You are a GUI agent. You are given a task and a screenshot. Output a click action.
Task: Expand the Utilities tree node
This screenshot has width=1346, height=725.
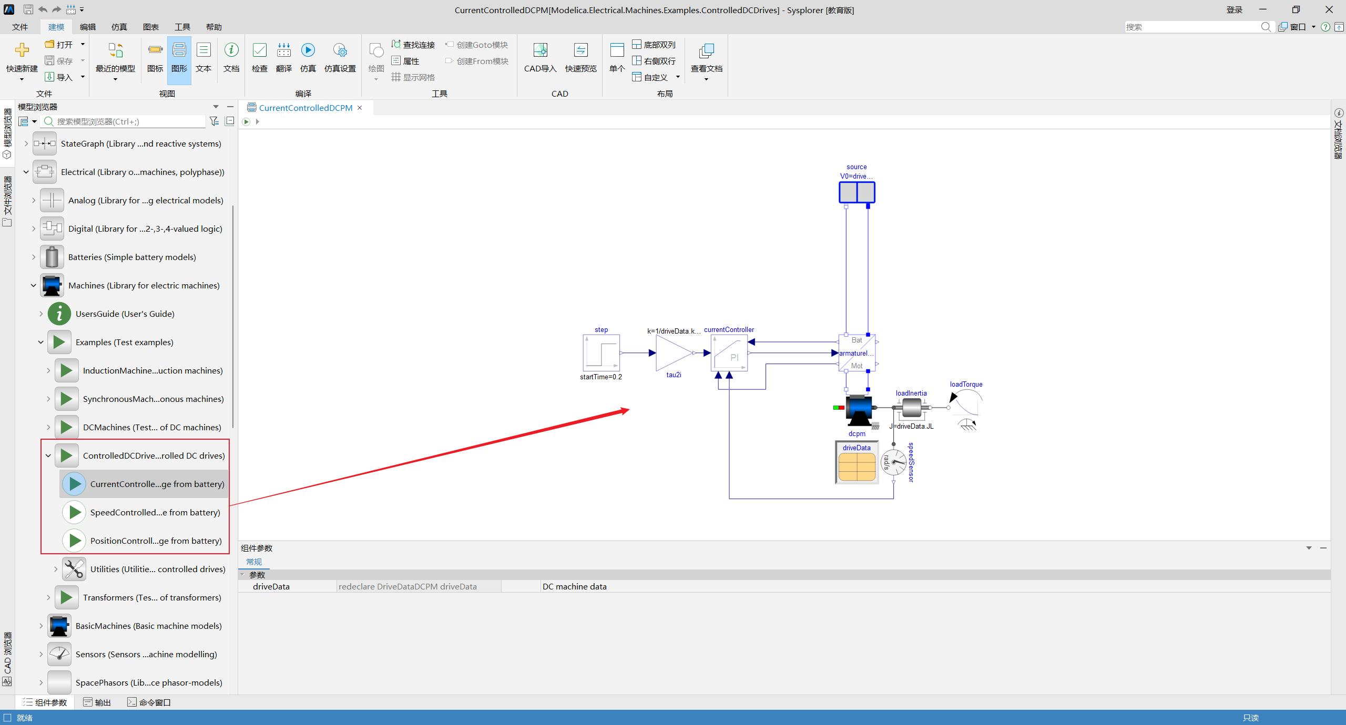(55, 569)
